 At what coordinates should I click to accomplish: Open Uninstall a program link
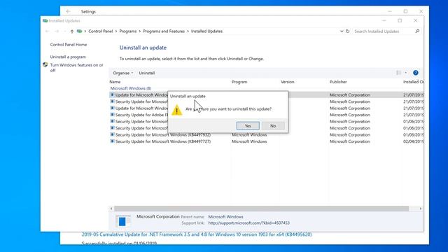pos(68,57)
